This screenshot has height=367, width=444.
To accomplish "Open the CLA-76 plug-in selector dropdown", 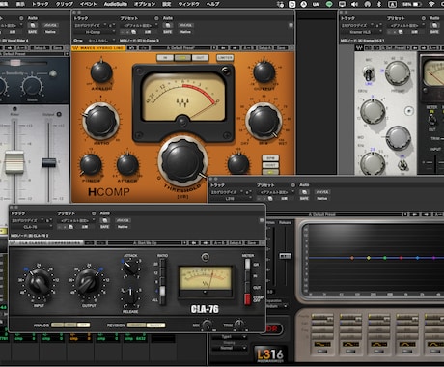I will click(32, 227).
